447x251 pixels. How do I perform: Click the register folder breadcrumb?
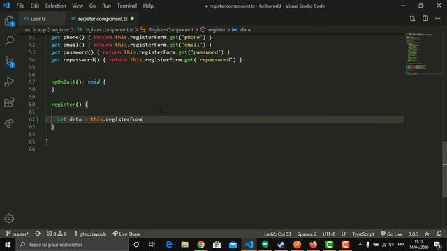click(x=61, y=29)
